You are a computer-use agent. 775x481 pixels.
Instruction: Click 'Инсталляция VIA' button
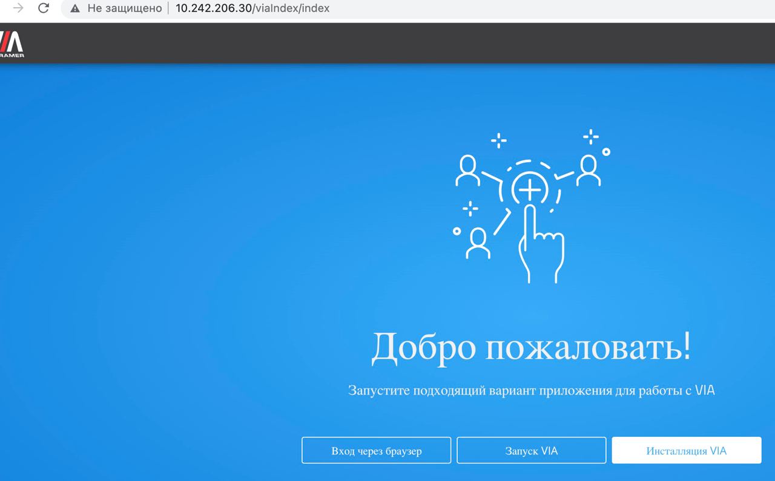(687, 450)
